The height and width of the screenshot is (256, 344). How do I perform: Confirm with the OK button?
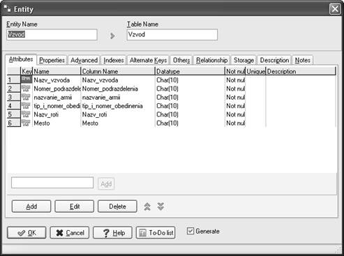(x=27, y=233)
